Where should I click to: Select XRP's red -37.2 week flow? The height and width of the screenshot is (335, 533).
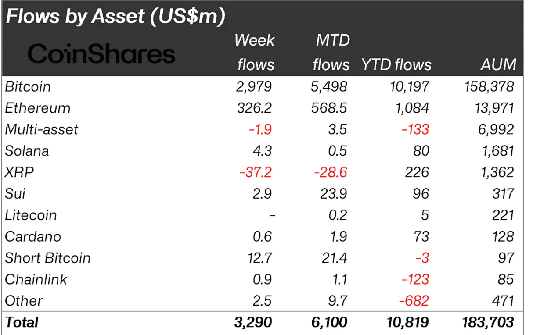coord(256,172)
